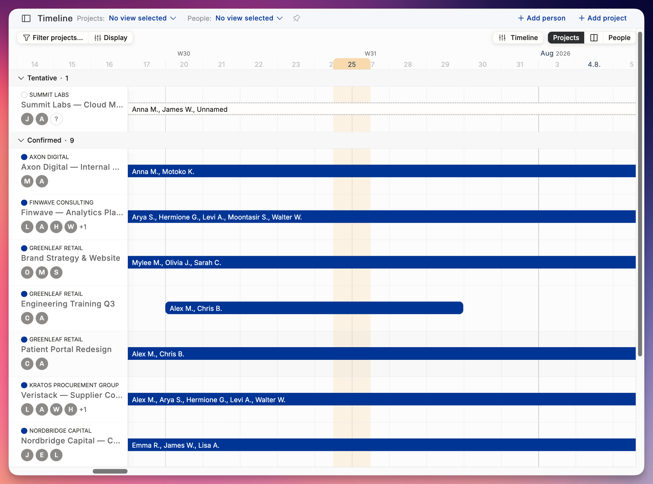The width and height of the screenshot is (653, 484).
Task: Click Axon Digital blue color dot
Action: coord(24,157)
